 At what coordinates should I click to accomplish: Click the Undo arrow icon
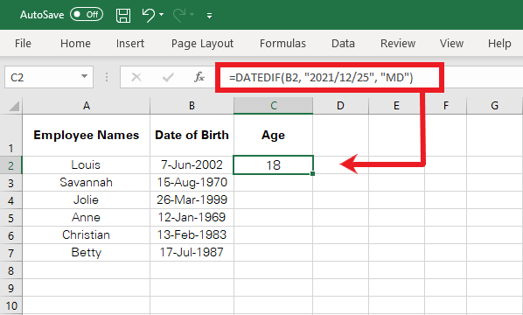(x=149, y=15)
